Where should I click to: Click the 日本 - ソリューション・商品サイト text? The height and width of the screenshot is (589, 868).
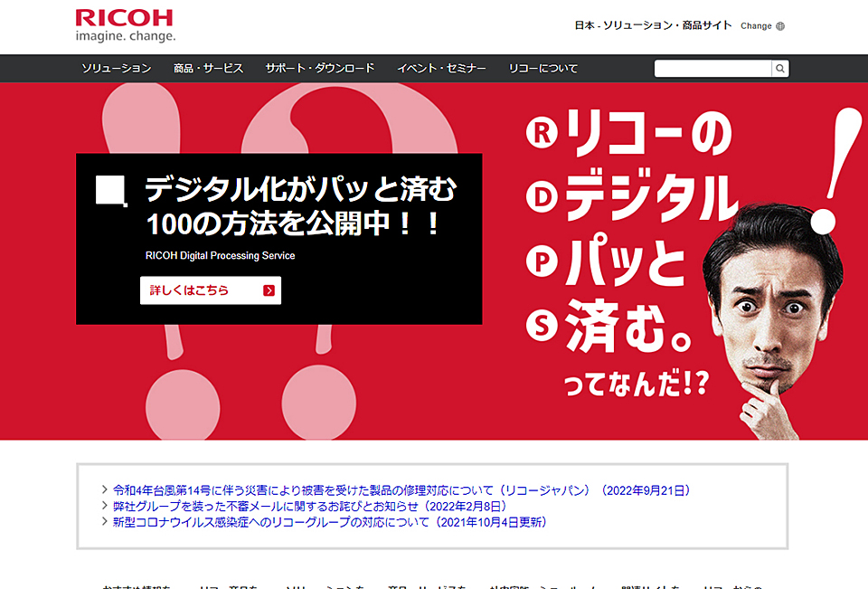coord(653,25)
